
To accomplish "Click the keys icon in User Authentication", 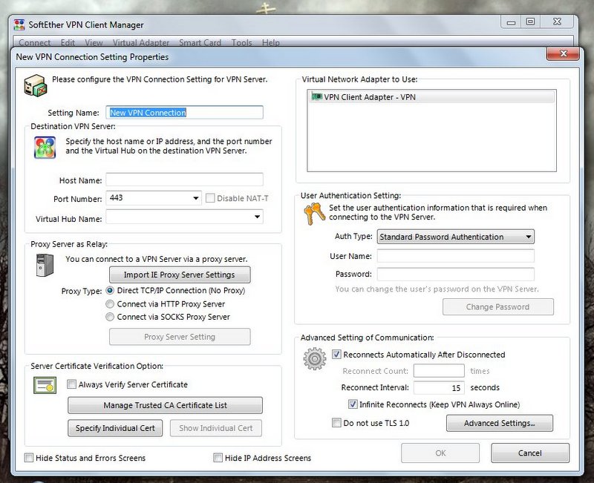I will (x=314, y=214).
